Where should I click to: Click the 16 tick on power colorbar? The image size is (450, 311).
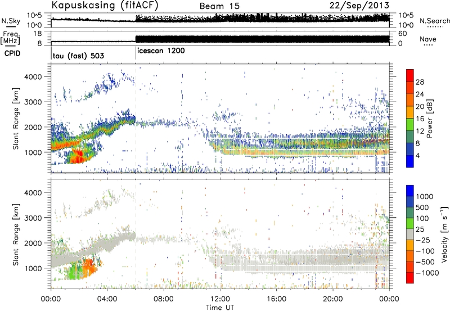pyautogui.click(x=420, y=119)
